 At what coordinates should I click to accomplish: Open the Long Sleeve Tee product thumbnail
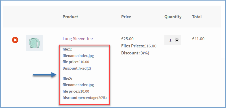34,43
